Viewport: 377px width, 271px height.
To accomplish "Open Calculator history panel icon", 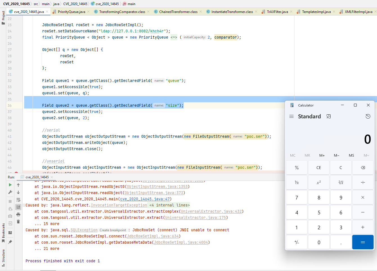I will (368, 116).
